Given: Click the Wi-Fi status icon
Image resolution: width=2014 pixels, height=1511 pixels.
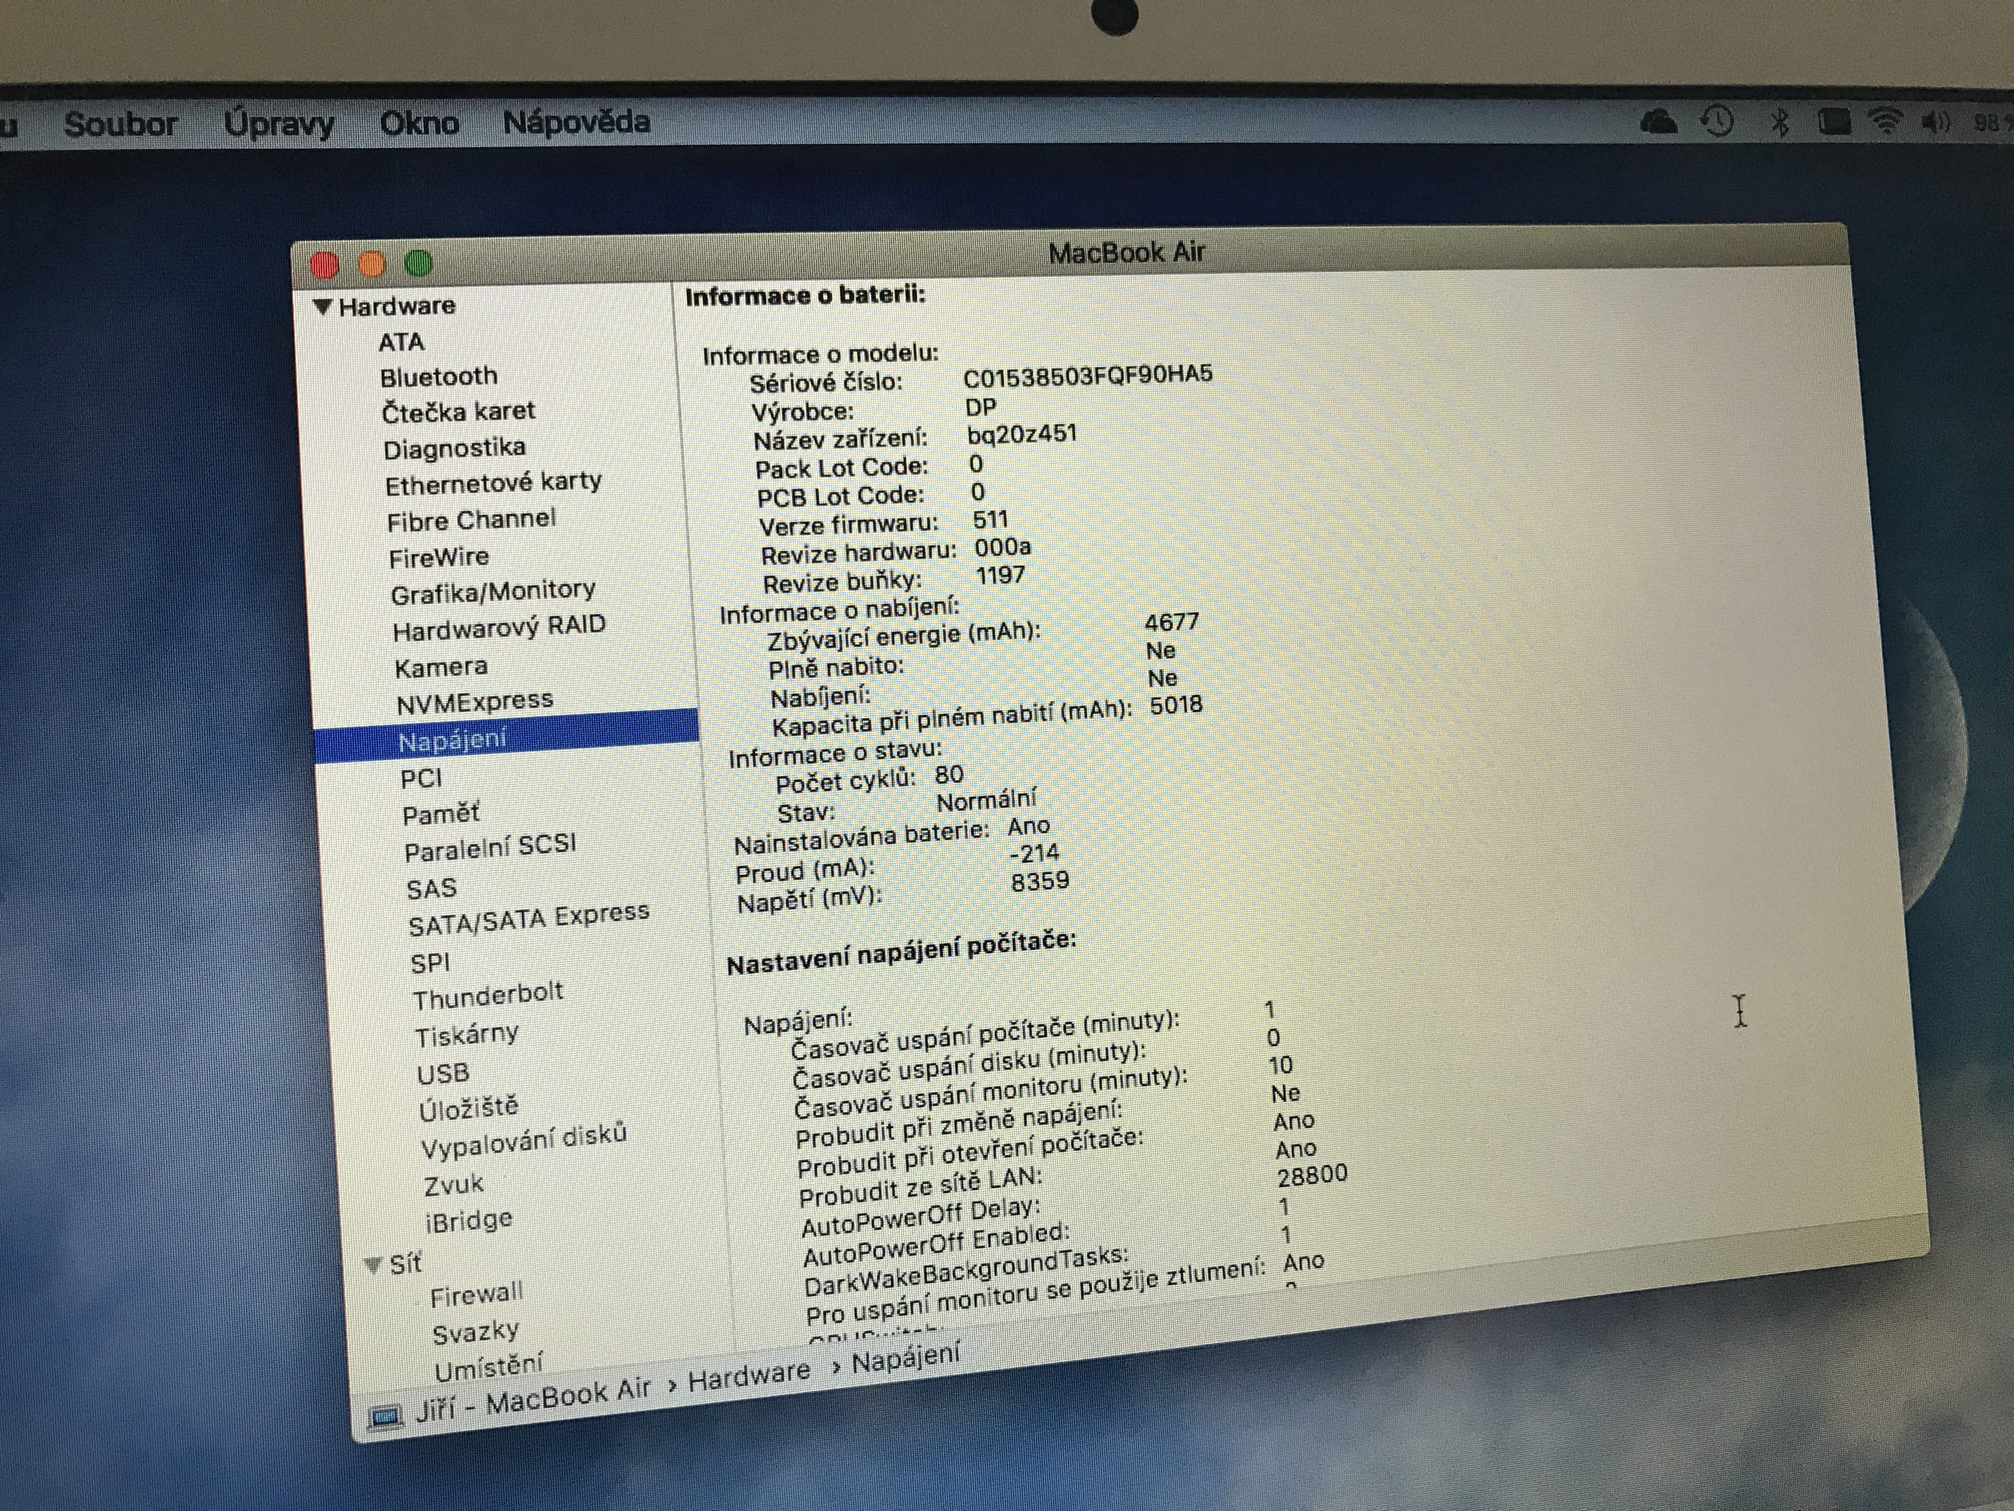Looking at the screenshot, I should pos(1885,121).
